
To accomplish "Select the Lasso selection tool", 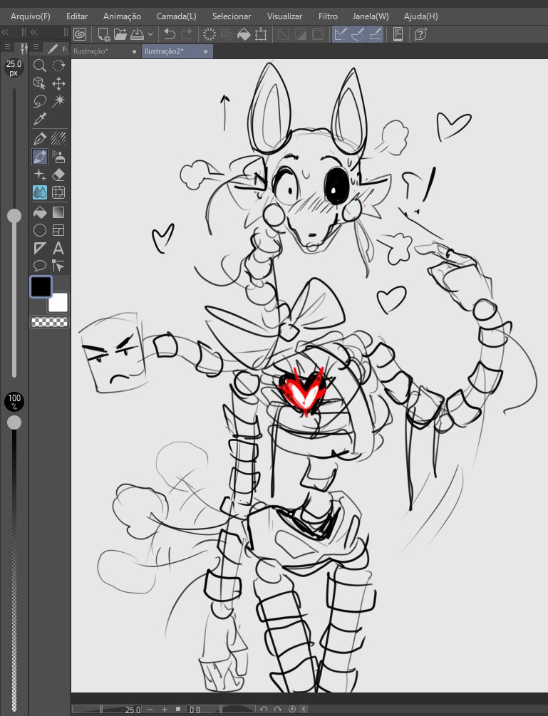I will pyautogui.click(x=40, y=101).
